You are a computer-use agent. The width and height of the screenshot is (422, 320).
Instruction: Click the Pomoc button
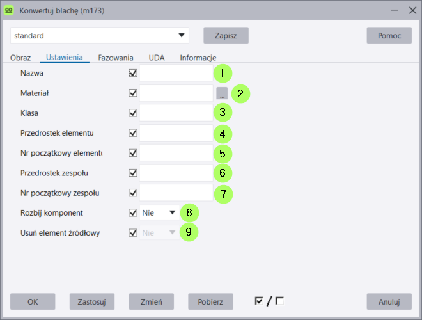[x=389, y=35]
